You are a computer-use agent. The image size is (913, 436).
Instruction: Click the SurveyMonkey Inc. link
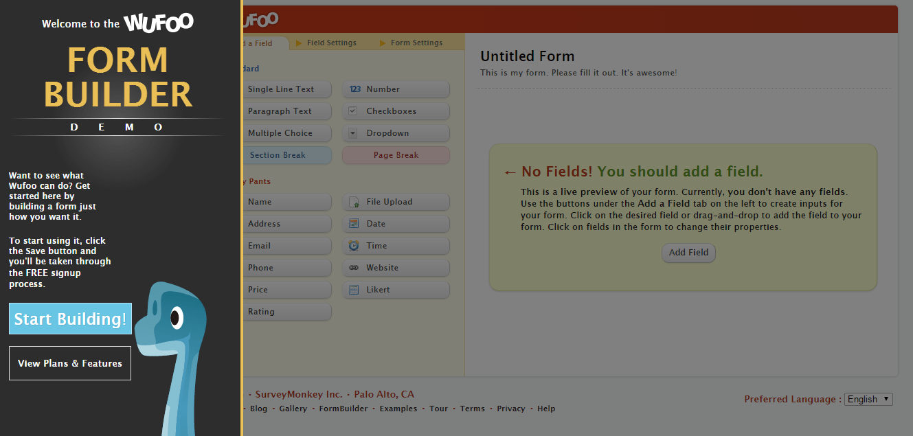click(299, 394)
